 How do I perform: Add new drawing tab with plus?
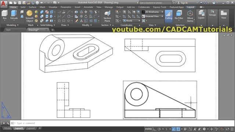click(x=53, y=30)
